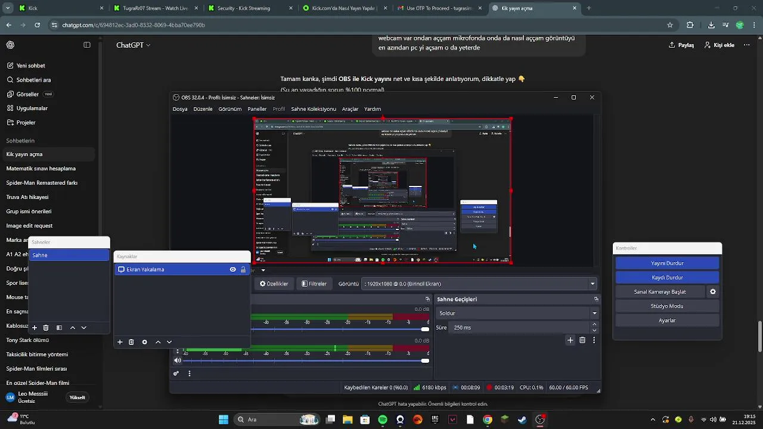Screen dimensions: 763x429
Task: Select the Ekran Yakalama source row
Action: coord(182,269)
